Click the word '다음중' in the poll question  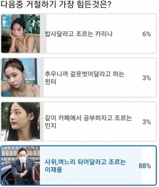tap(12, 5)
